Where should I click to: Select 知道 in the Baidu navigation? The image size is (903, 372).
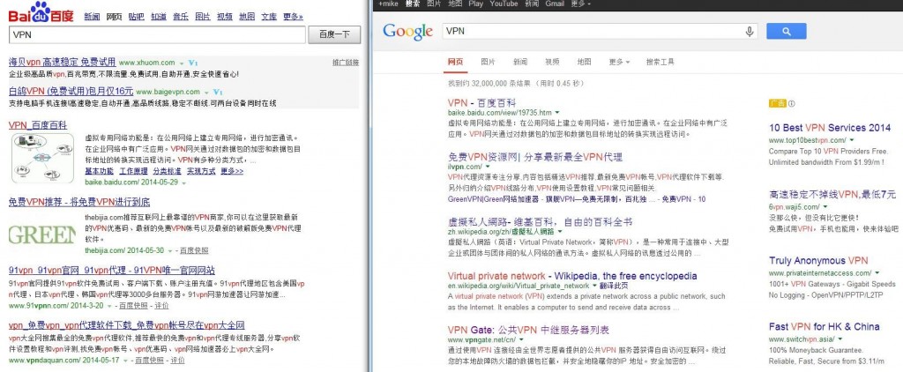159,17
